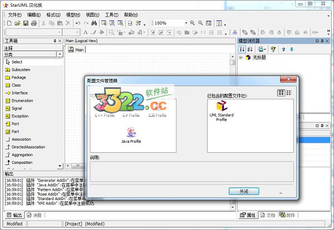
Task: Pin the model explorer panel
Action: click(x=322, y=41)
